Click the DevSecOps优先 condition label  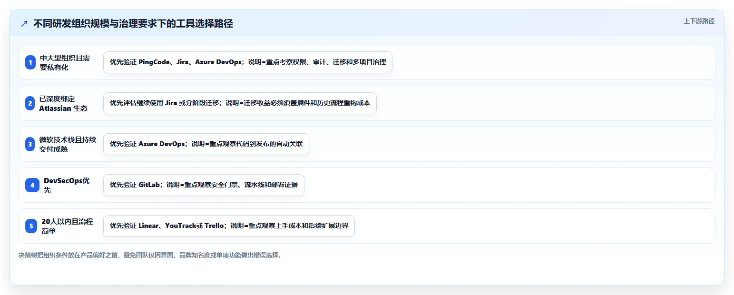pyautogui.click(x=67, y=185)
